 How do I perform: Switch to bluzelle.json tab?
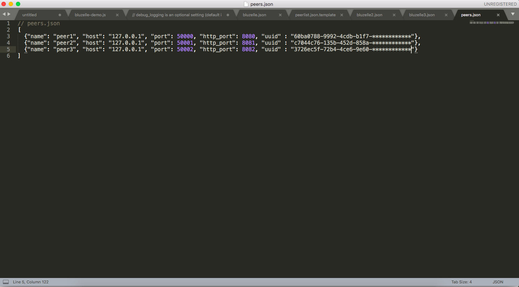(254, 15)
